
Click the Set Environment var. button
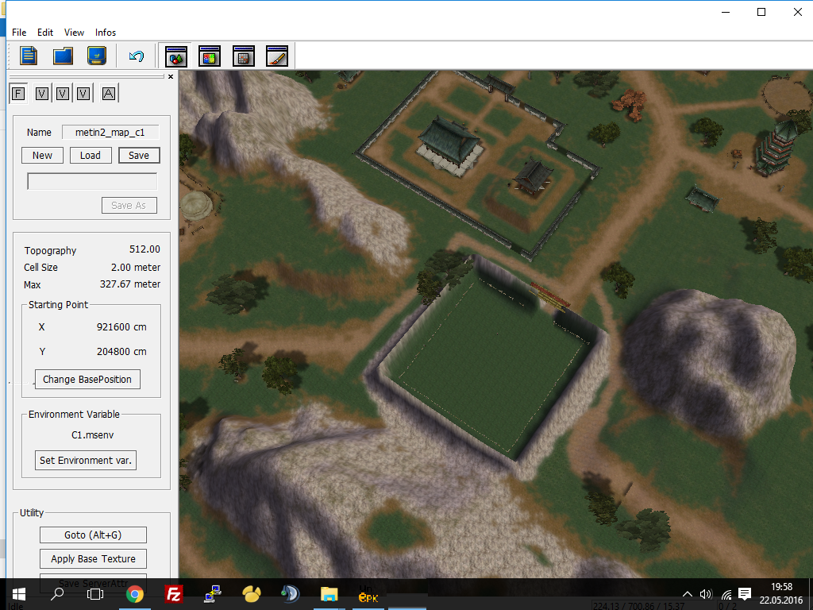pyautogui.click(x=86, y=460)
